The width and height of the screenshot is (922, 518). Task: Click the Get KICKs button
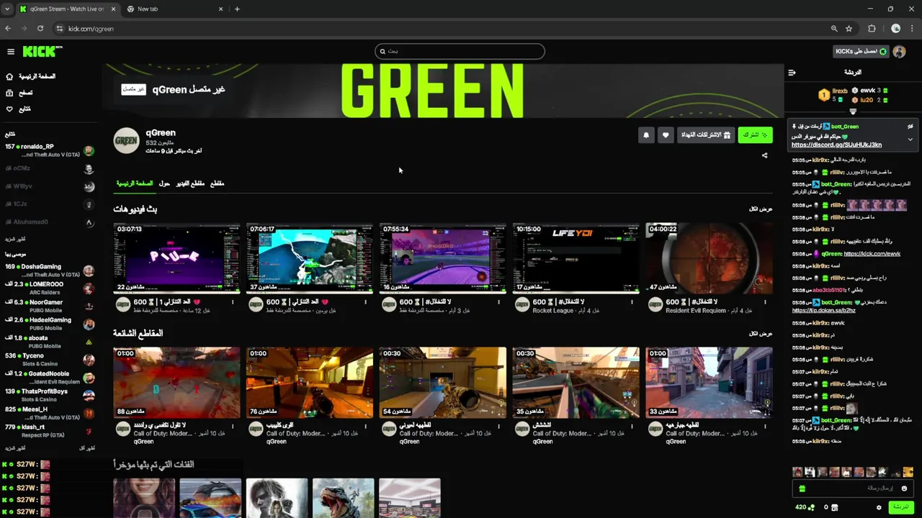861,51
